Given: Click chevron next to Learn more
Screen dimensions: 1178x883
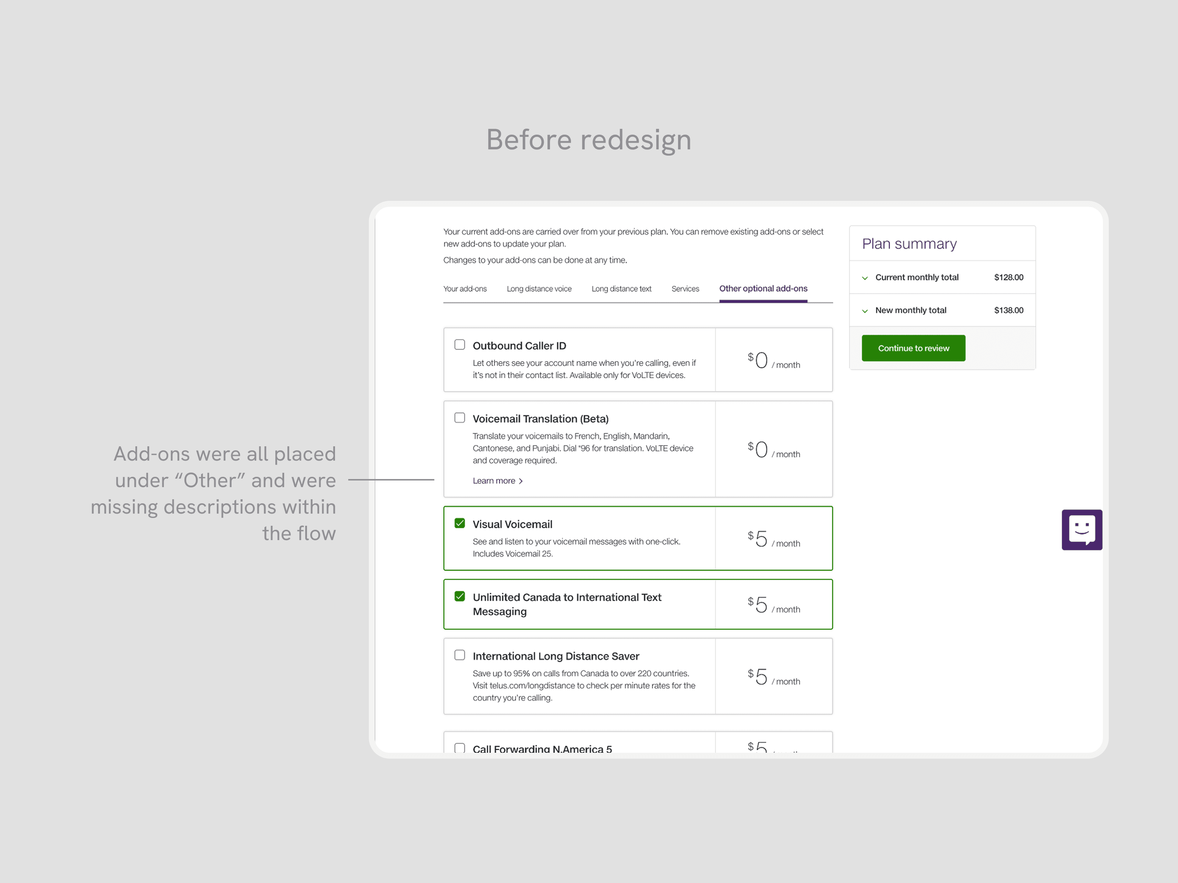Looking at the screenshot, I should click(x=521, y=481).
